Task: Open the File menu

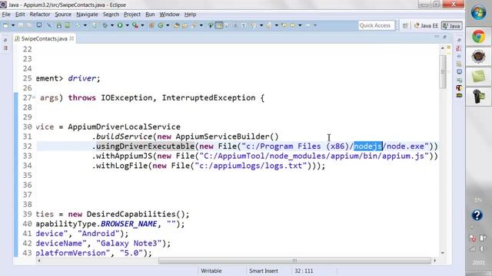Action: [6, 15]
